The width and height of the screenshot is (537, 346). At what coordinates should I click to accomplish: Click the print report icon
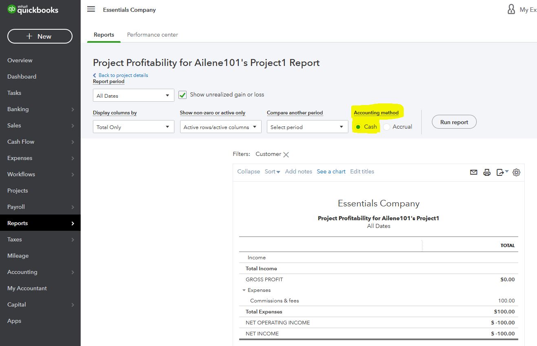pyautogui.click(x=486, y=172)
